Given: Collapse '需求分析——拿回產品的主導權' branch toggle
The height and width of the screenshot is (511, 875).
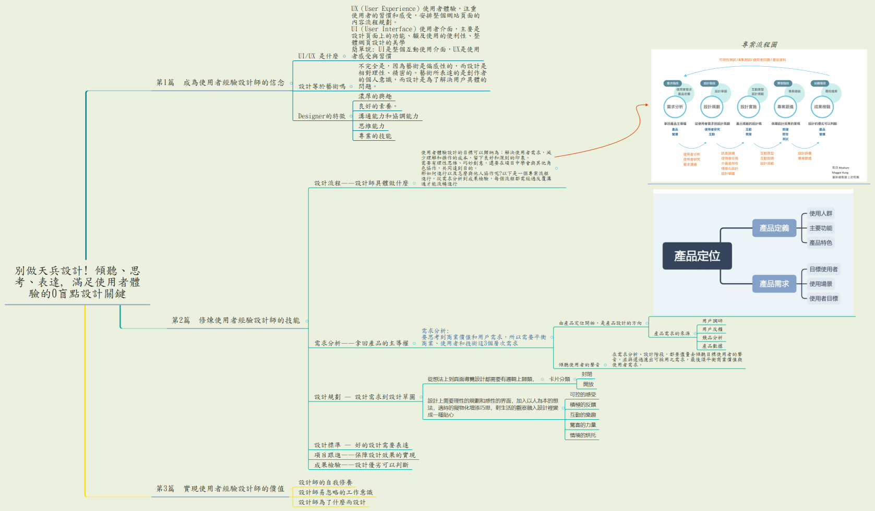Looking at the screenshot, I should [x=414, y=343].
